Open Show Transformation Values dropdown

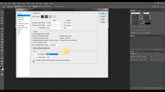(55, 45)
